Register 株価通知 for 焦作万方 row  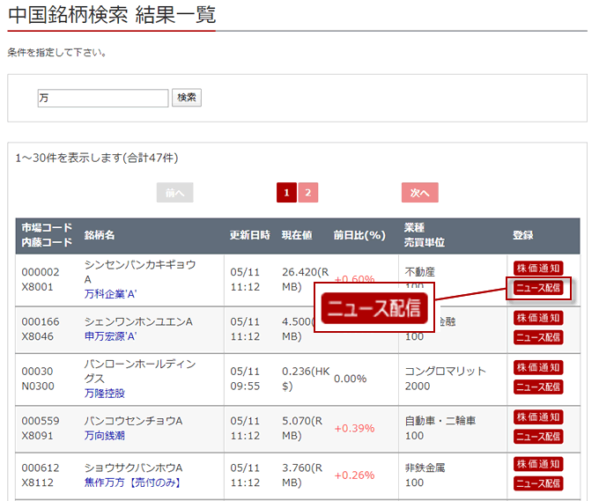538,464
